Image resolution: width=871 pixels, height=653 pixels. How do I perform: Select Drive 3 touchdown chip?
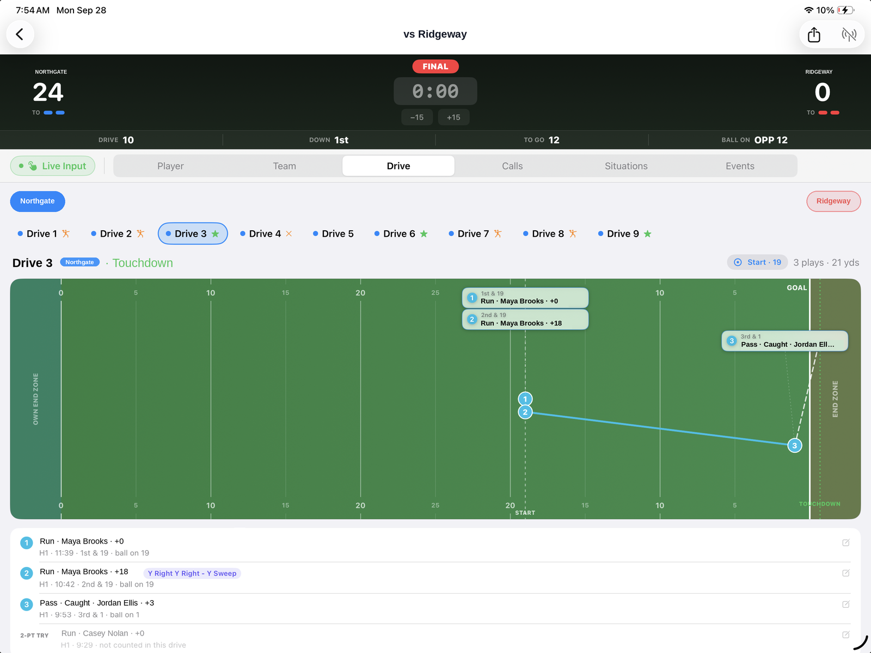tap(193, 233)
